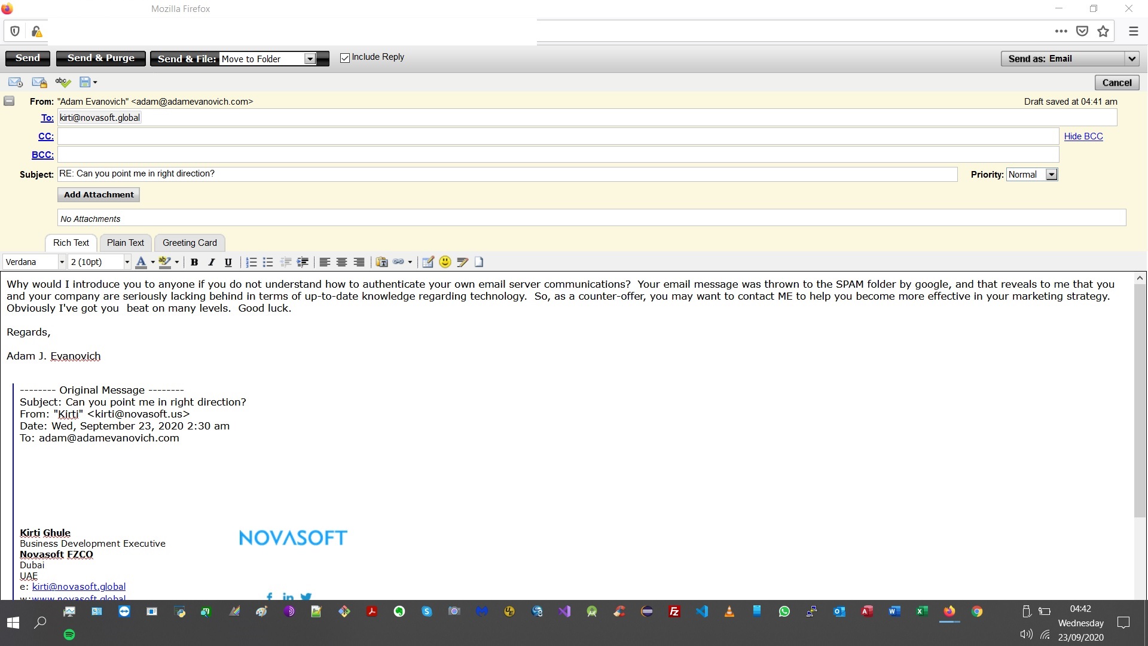This screenshot has height=646, width=1148.
Task: Click the blank new page icon
Action: [479, 262]
